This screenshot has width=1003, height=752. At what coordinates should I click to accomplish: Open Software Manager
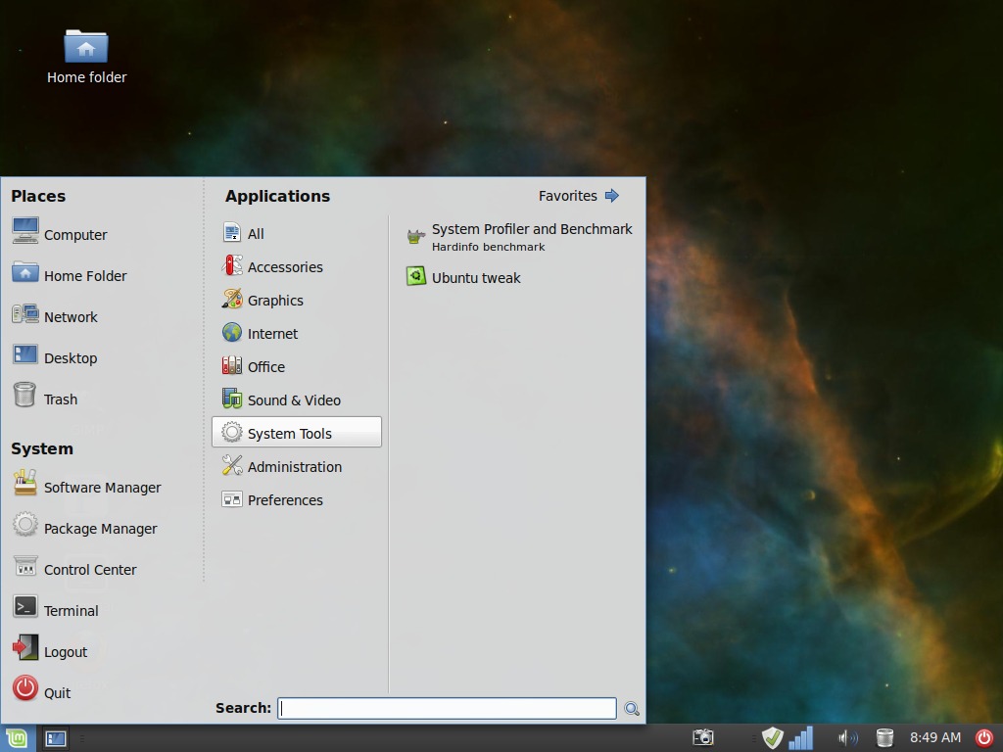[101, 488]
